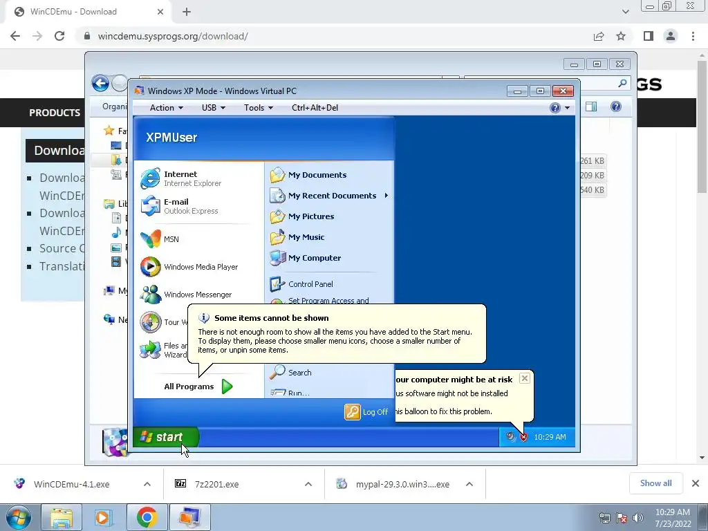
Task: Reload the WinCDEmu download page
Action: pos(59,36)
